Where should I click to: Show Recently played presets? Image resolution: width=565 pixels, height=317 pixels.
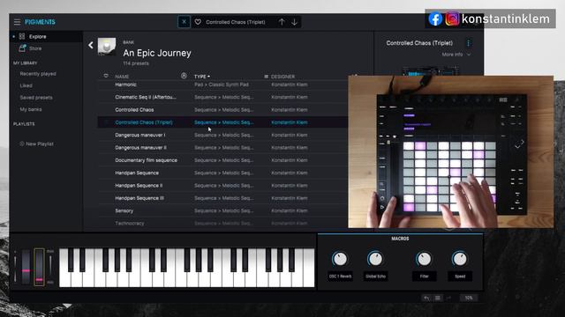[x=38, y=74]
